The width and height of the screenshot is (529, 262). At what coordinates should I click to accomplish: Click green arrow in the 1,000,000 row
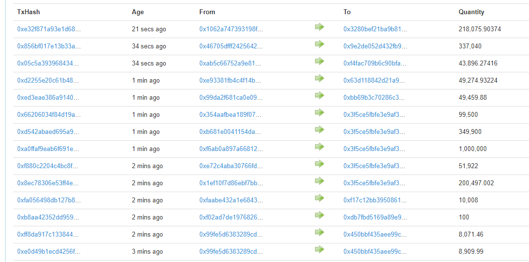point(319,147)
